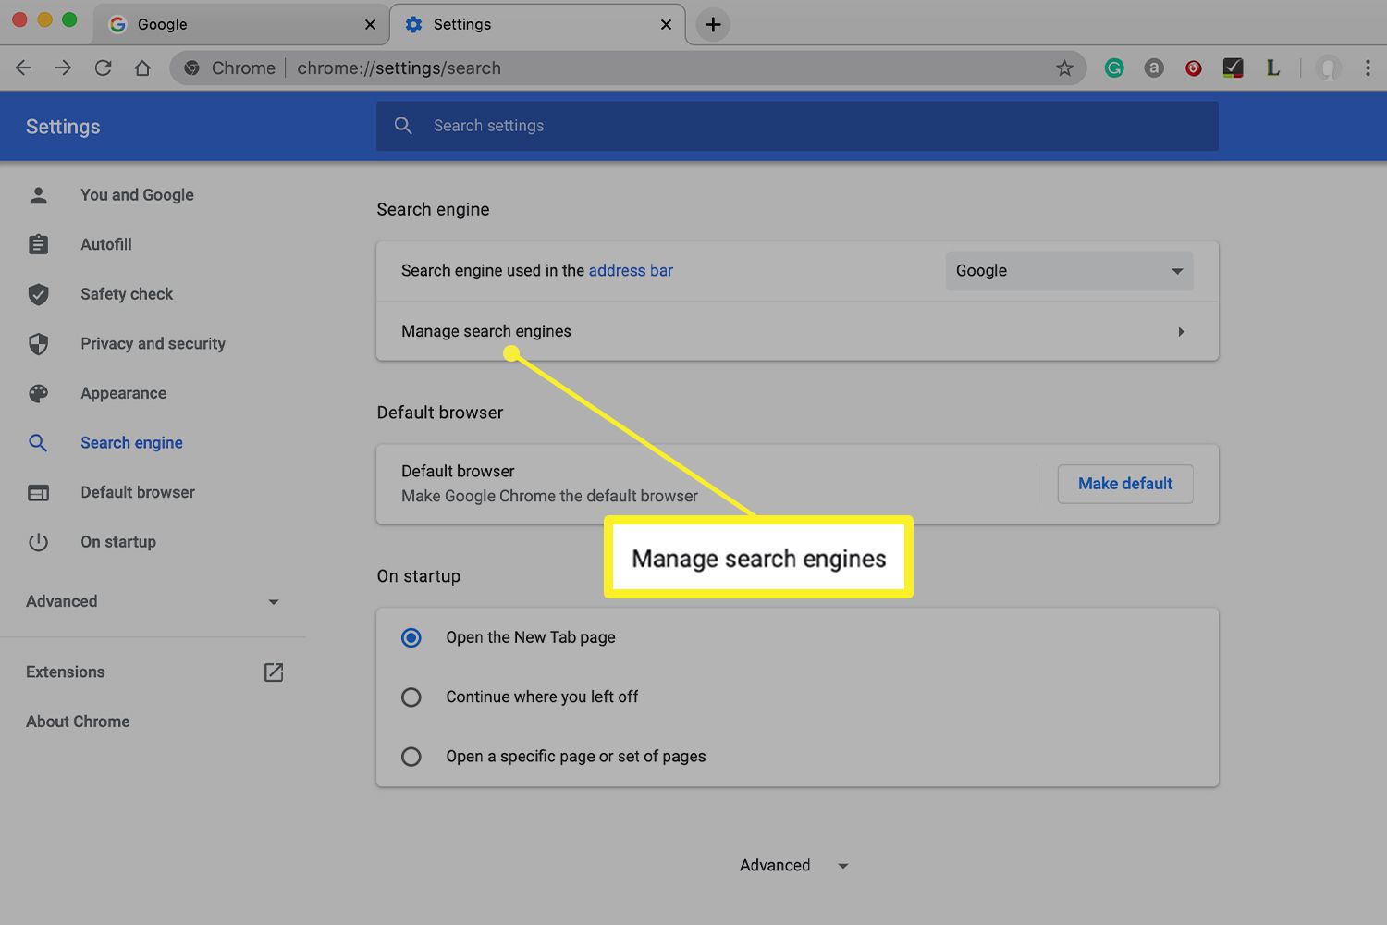This screenshot has height=925, width=1387.
Task: Open Extensions via the external link icon
Action: [x=273, y=672]
